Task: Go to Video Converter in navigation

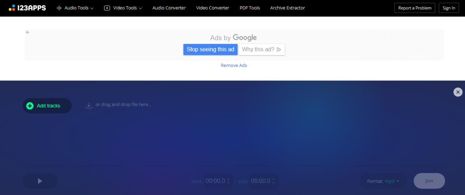Action: [213, 8]
